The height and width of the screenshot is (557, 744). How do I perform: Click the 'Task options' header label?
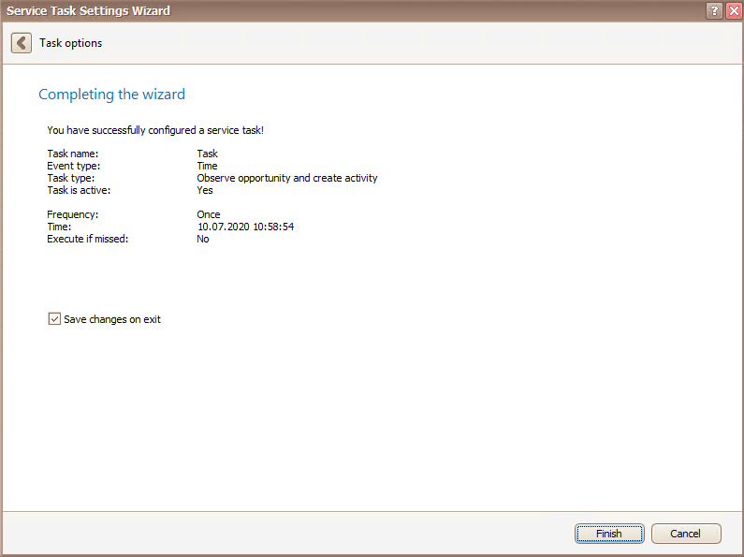click(71, 43)
